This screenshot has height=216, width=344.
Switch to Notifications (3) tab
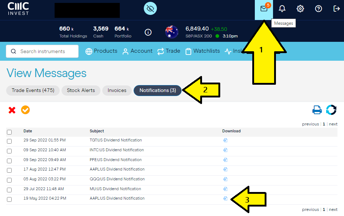pos(158,91)
